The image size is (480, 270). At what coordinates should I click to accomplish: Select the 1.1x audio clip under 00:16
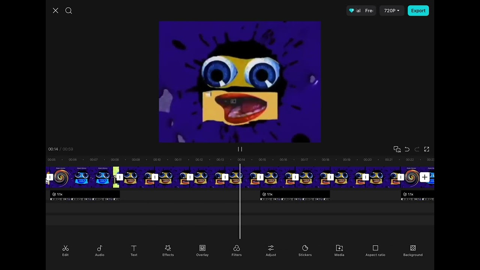295,195
